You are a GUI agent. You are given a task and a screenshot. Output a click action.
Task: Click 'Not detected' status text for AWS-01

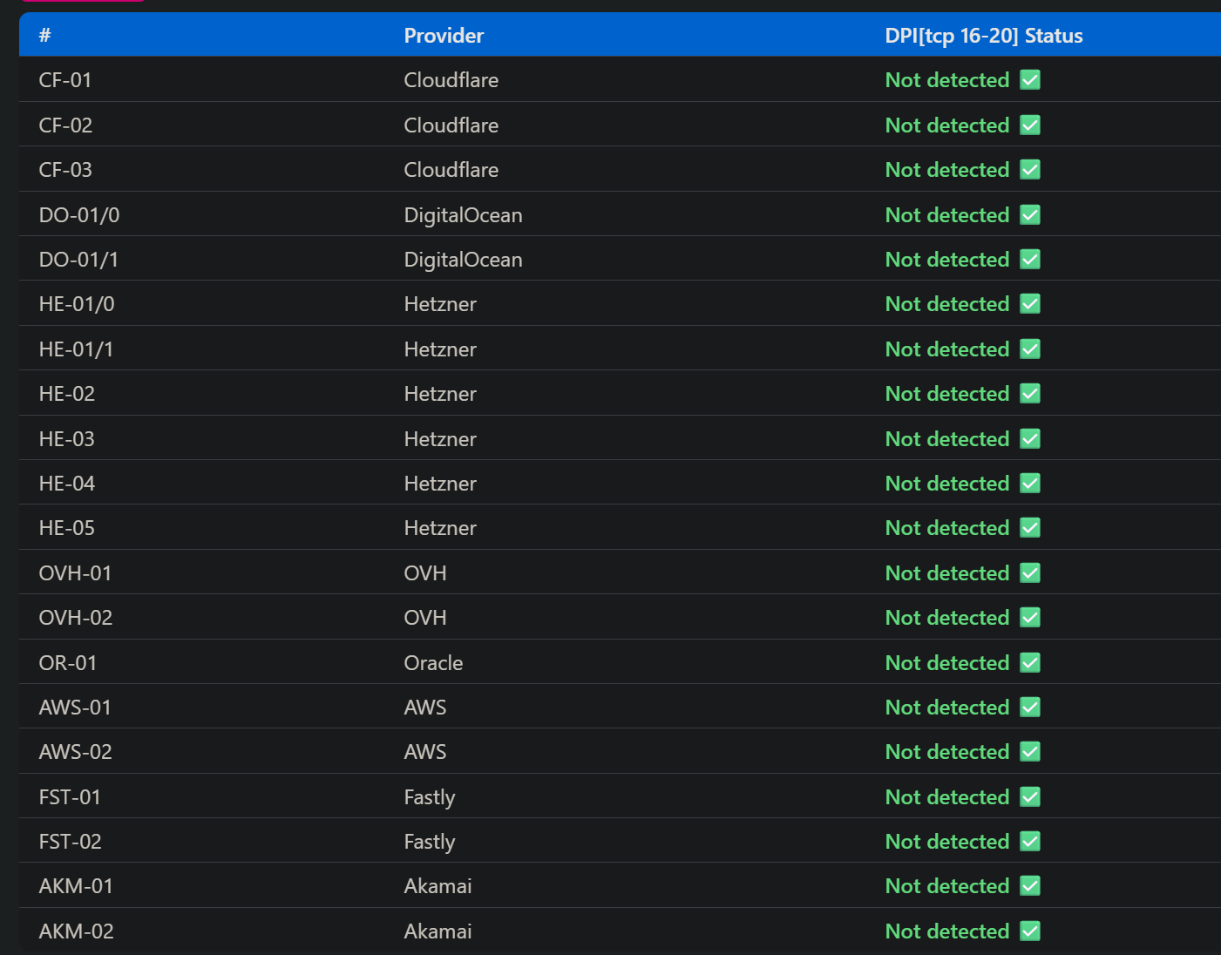[x=947, y=707]
